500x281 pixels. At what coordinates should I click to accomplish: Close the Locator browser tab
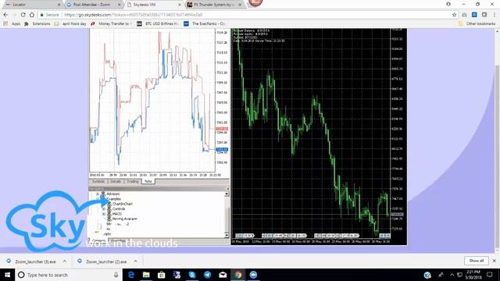click(x=59, y=5)
